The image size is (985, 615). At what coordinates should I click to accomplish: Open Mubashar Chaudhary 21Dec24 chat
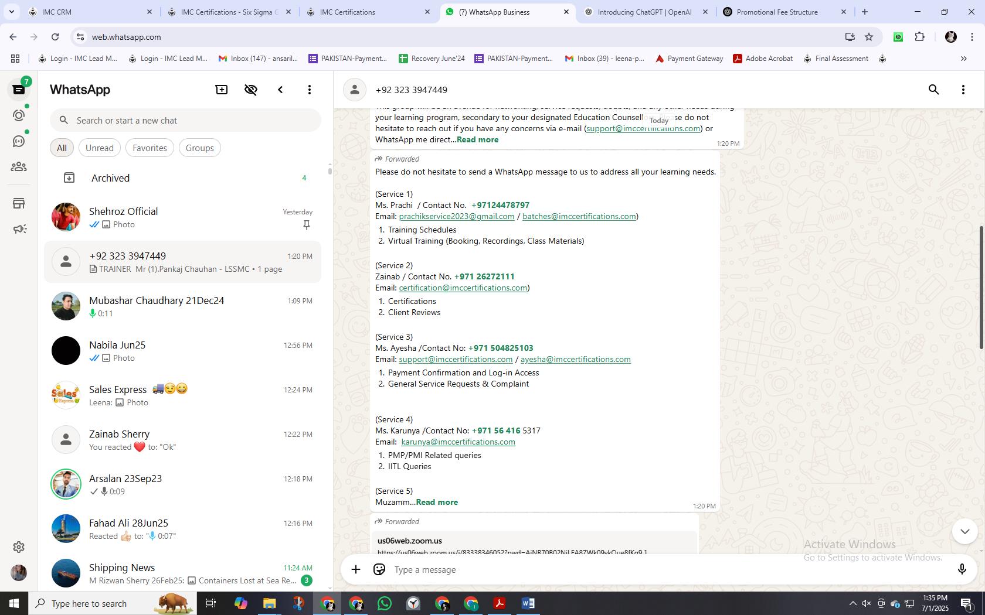[x=182, y=306]
